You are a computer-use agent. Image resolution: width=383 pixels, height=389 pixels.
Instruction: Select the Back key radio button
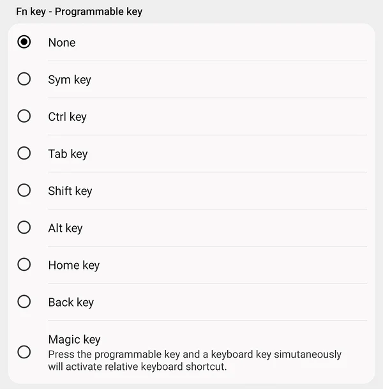pyautogui.click(x=24, y=301)
